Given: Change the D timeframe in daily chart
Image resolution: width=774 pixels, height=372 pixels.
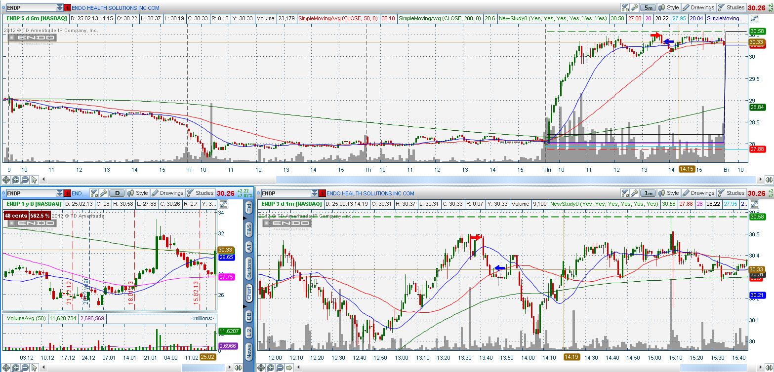Looking at the screenshot, I should pyautogui.click(x=117, y=193).
